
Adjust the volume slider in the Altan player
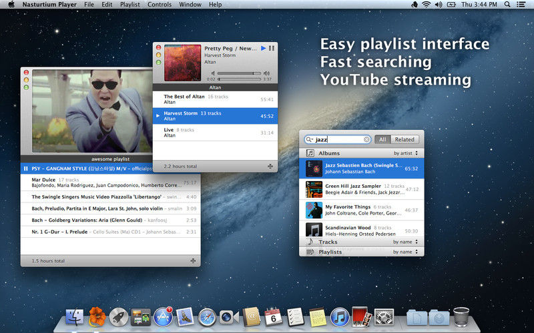239,73
